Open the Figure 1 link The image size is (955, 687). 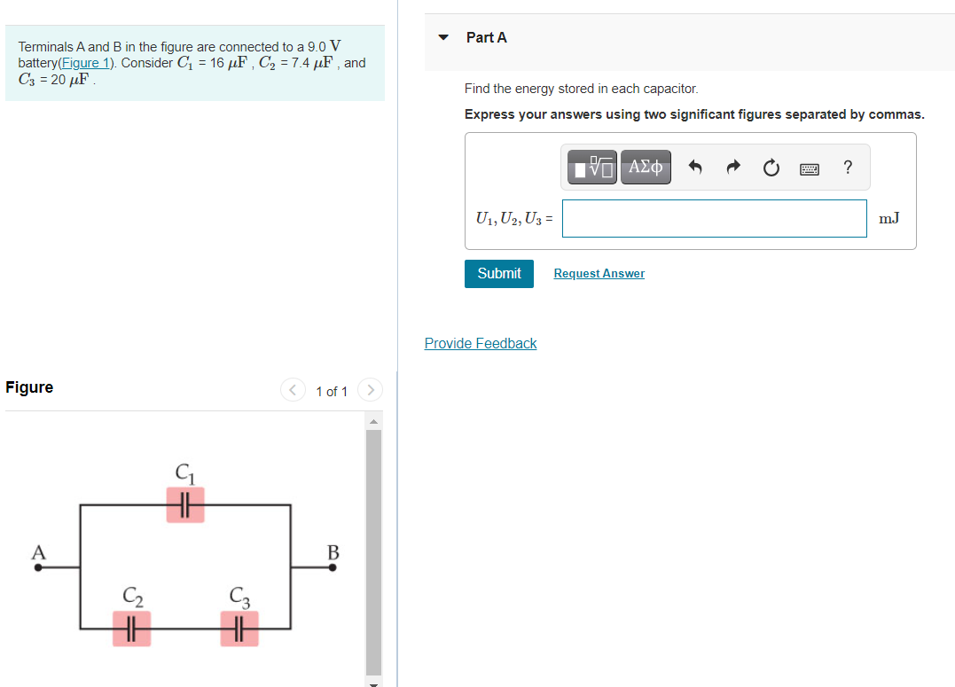coord(84,62)
